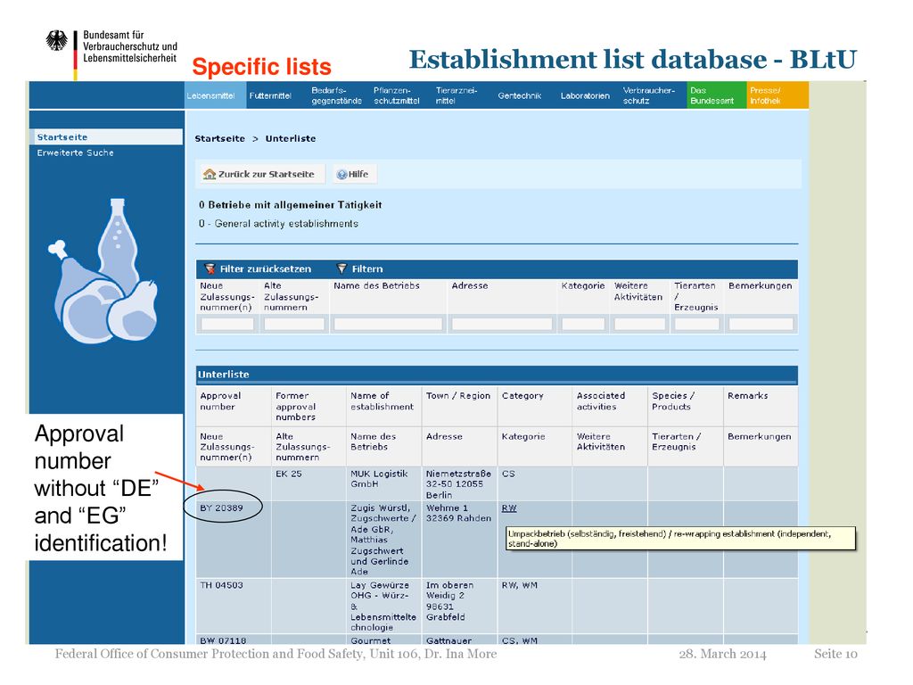Open the Hilfe button
The image size is (913, 685).
coord(353,174)
